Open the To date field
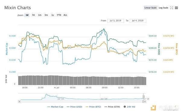Image resolution: width=181 pixels, height=112 pixels. (138, 21)
